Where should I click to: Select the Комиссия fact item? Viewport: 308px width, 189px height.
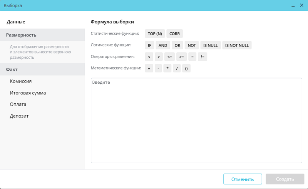click(21, 81)
